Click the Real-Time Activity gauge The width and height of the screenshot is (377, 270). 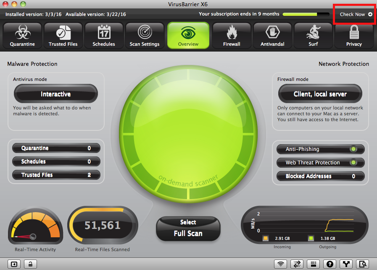(35, 226)
